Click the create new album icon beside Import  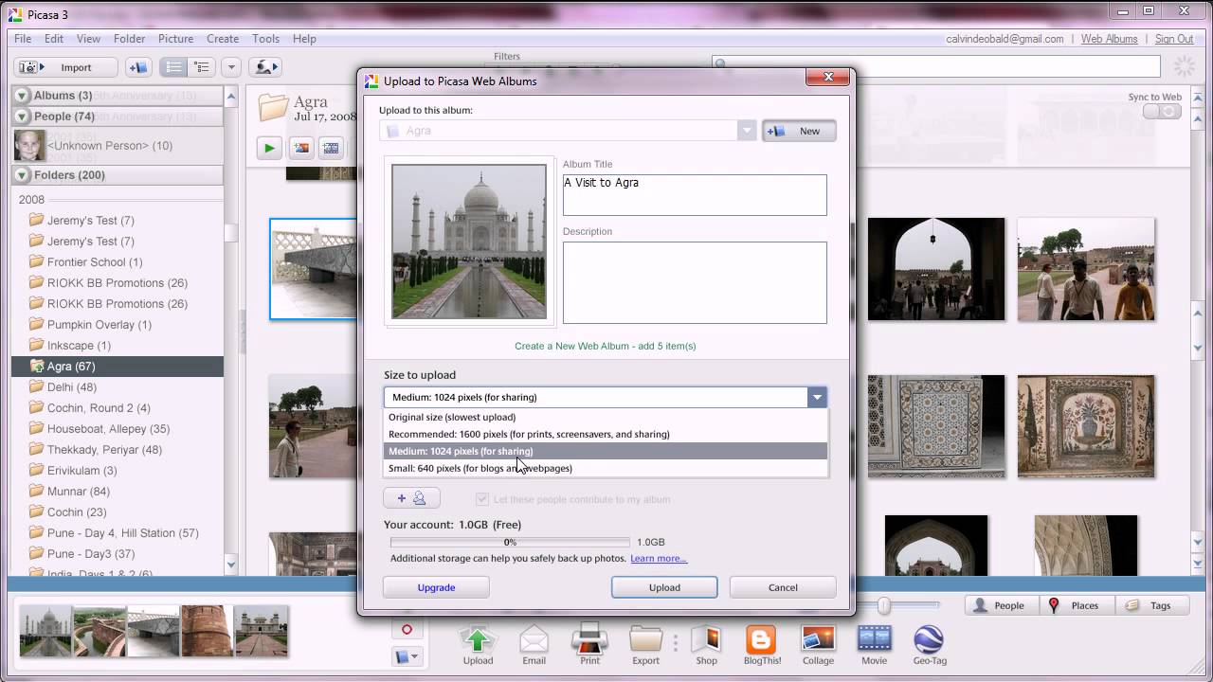coord(138,67)
